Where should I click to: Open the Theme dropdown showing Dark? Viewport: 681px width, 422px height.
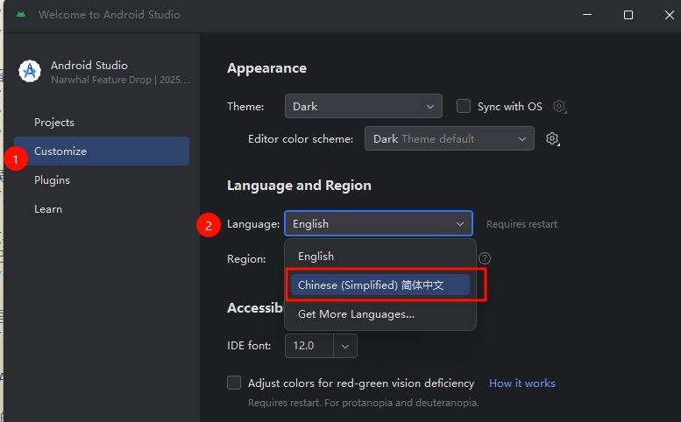tap(364, 106)
